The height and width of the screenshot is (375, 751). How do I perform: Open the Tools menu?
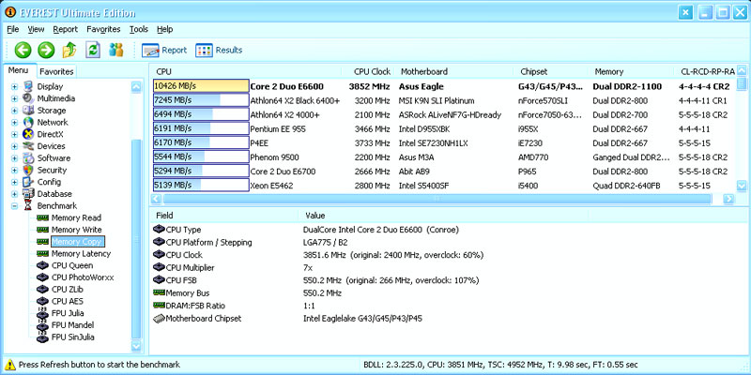139,29
